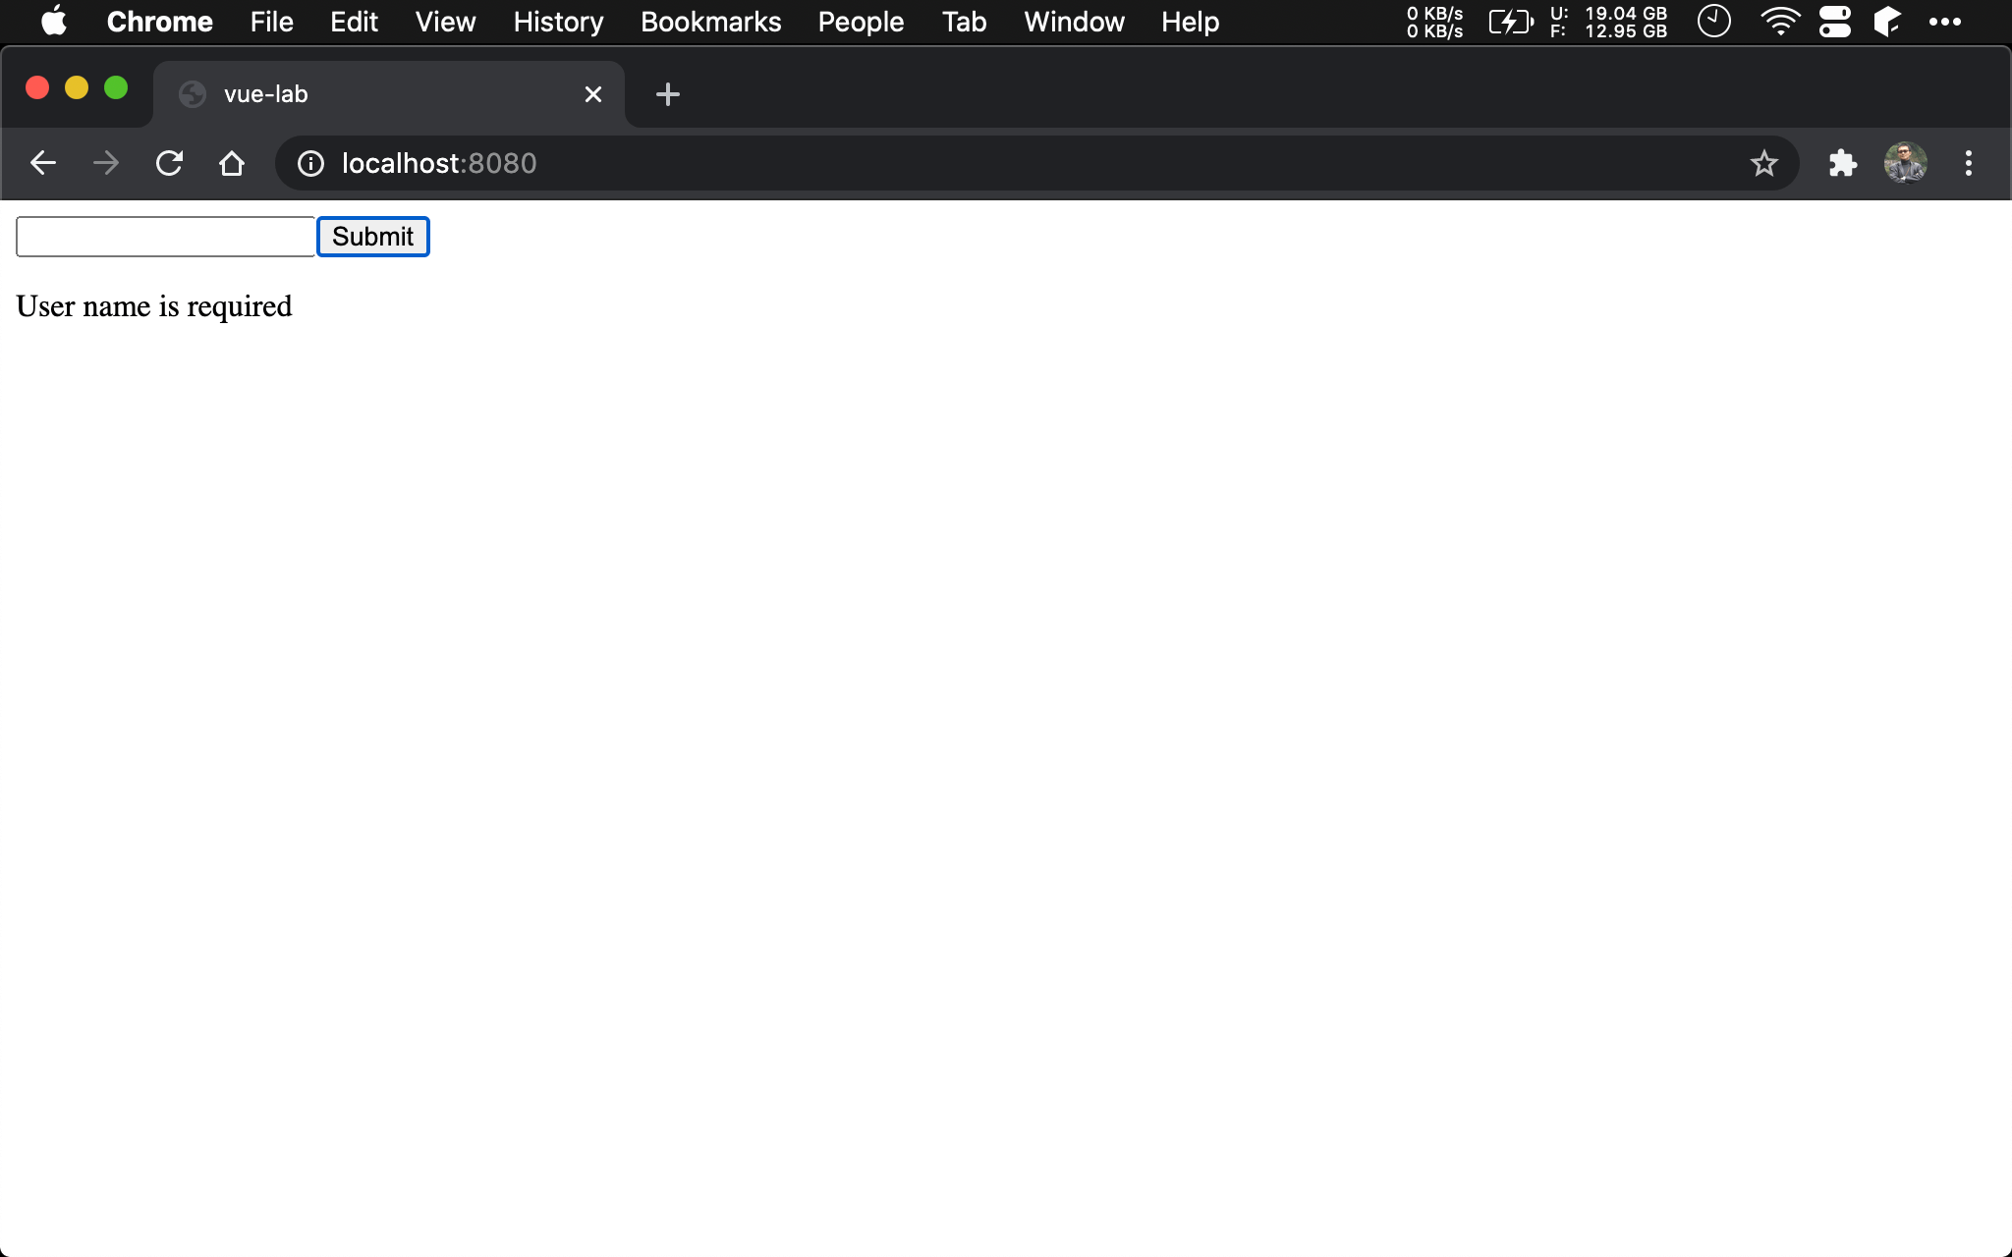This screenshot has width=2012, height=1257.
Task: Click the browser back arrow
Action: point(43,163)
